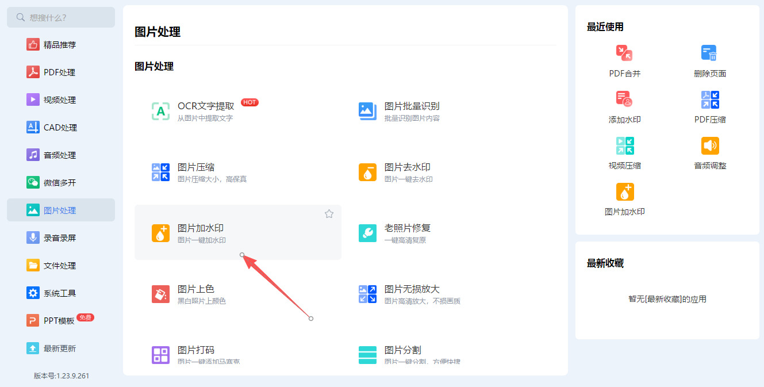The image size is (764, 387).
Task: Open the recent 删除页面 icon
Action: tap(709, 53)
